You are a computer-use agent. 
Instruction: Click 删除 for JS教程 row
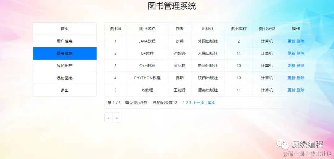(x=301, y=90)
